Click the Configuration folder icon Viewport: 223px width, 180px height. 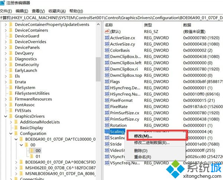16,133
